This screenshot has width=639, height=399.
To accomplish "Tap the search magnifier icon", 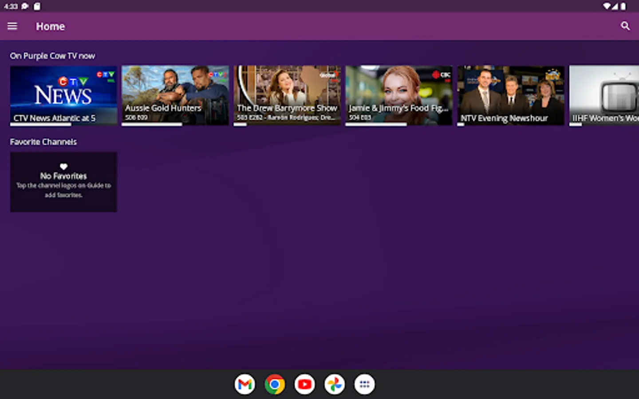I will pyautogui.click(x=625, y=26).
